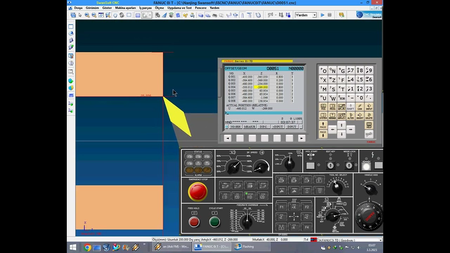Image resolution: width=450 pixels, height=253 pixels.
Task: Open the Uygulama ve Test menu
Action: tap(179, 8)
